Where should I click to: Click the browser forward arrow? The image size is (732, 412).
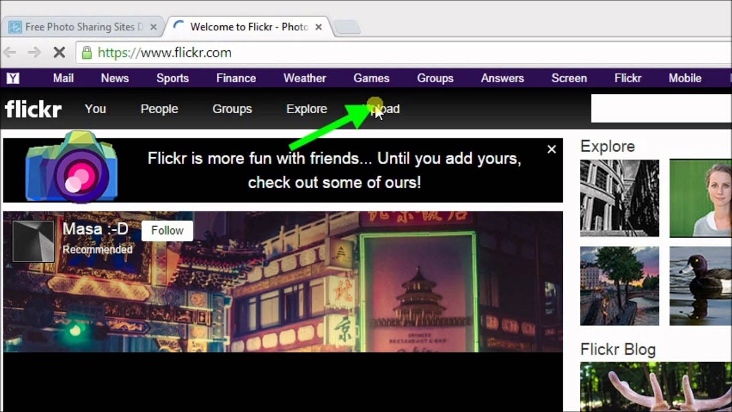coord(34,53)
